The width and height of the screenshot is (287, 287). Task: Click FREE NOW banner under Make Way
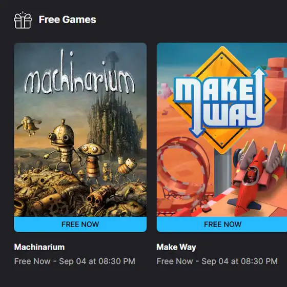click(222, 224)
